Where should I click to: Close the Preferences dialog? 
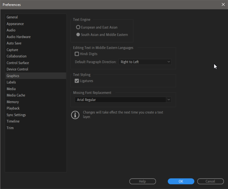[223, 4]
